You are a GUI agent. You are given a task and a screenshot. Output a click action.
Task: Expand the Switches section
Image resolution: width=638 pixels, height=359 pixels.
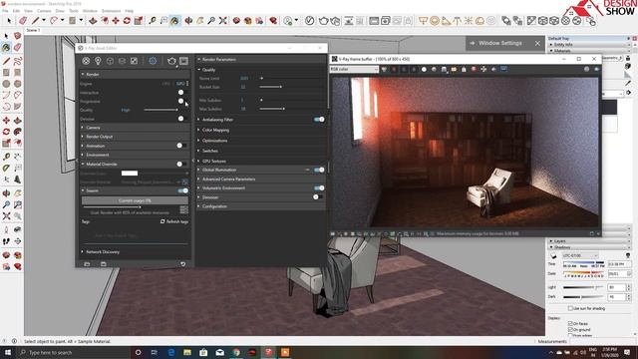point(261,151)
